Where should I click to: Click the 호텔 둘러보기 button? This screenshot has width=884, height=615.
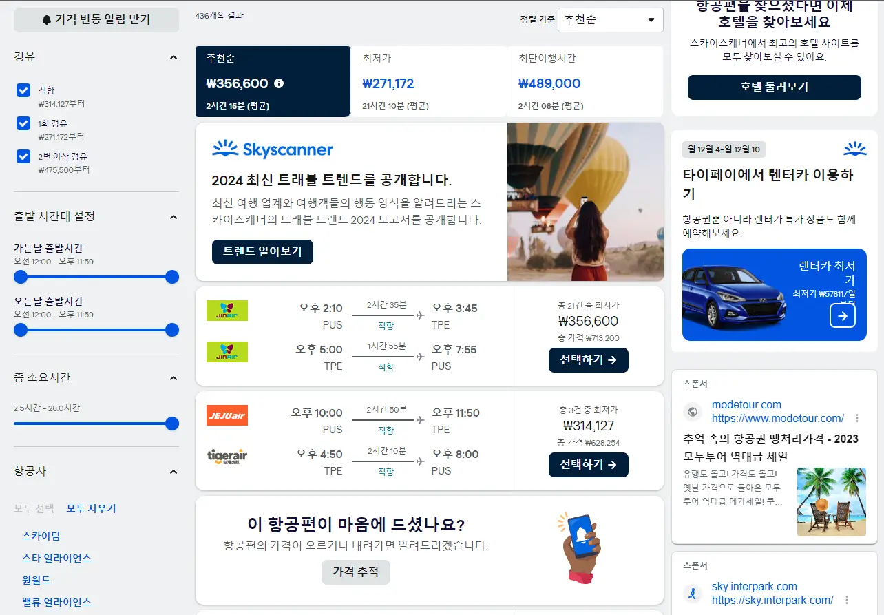pyautogui.click(x=773, y=87)
